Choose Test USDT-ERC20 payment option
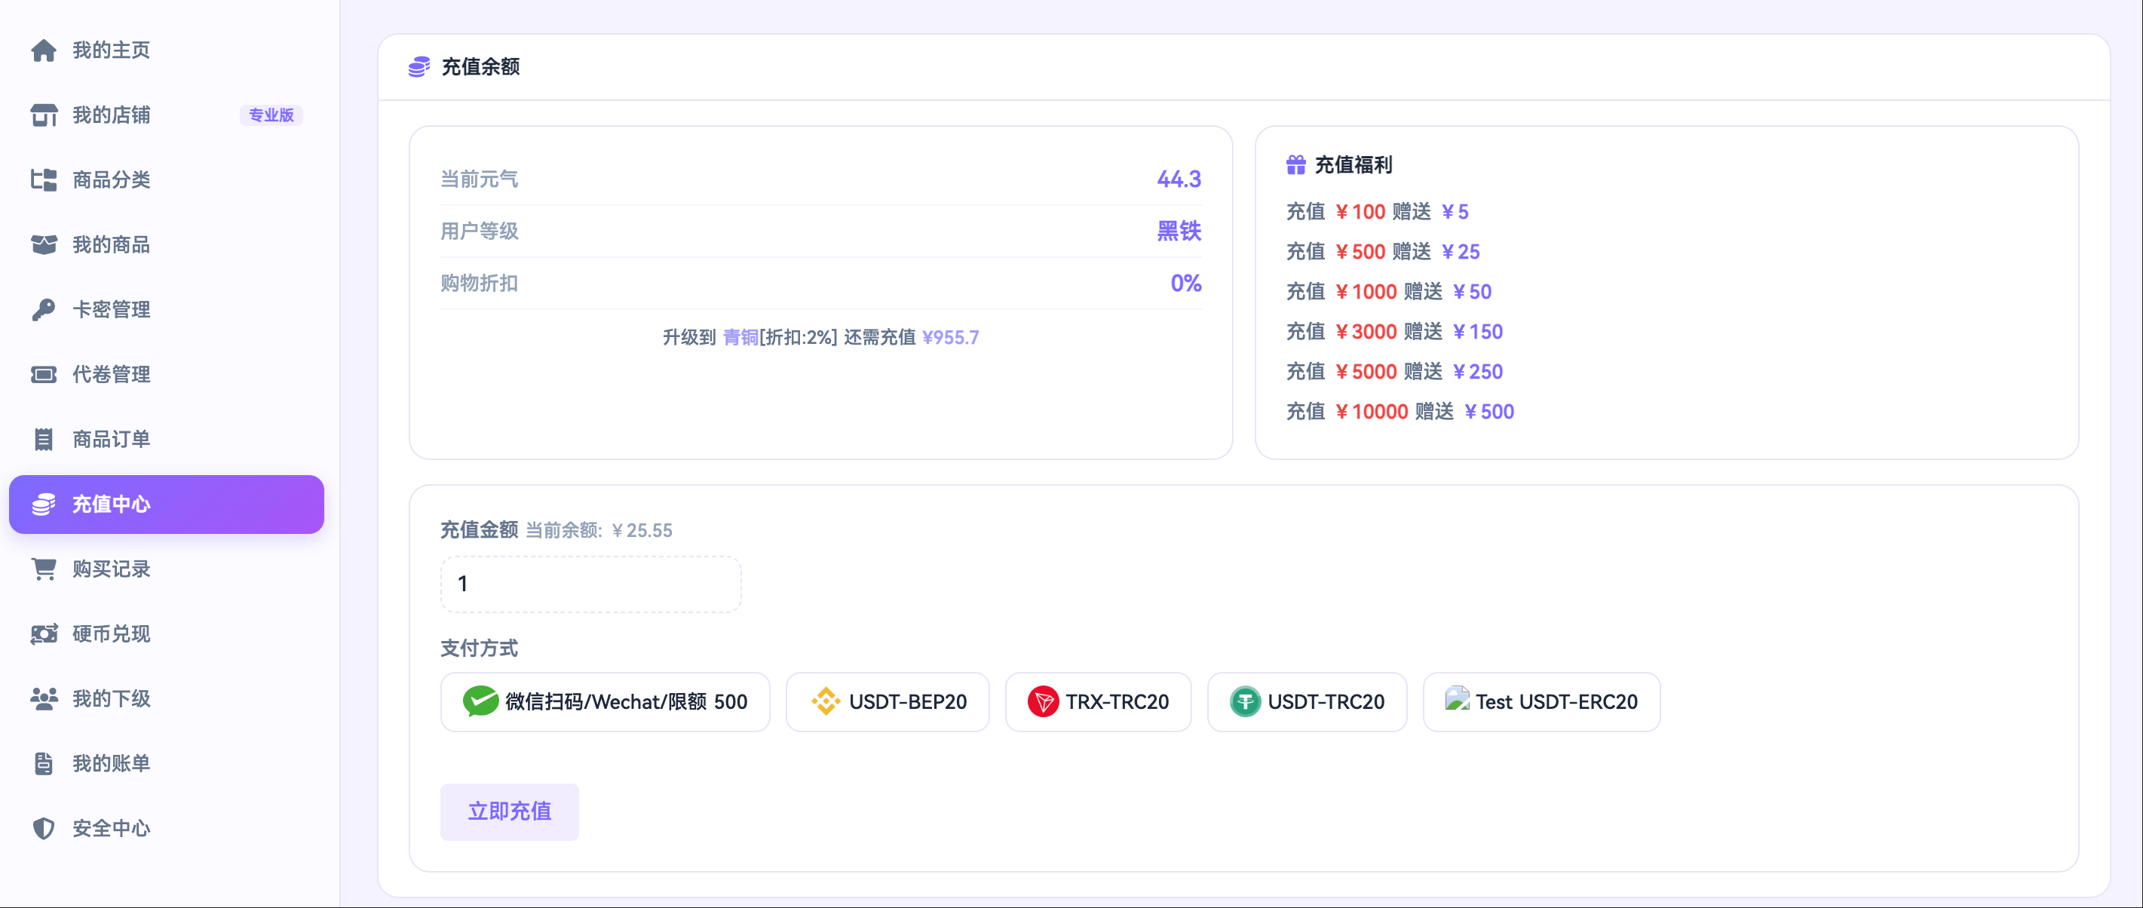 (x=1541, y=701)
